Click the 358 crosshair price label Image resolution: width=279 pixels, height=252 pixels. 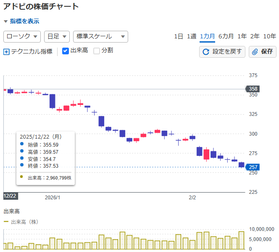click(x=253, y=89)
